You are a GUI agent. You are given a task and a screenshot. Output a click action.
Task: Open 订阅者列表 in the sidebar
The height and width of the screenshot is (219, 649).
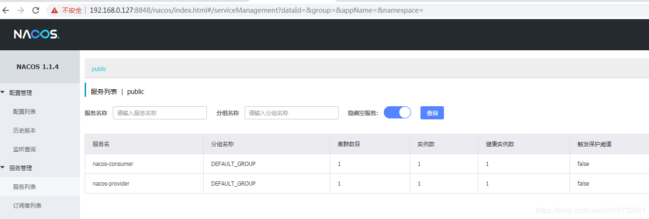[27, 205]
